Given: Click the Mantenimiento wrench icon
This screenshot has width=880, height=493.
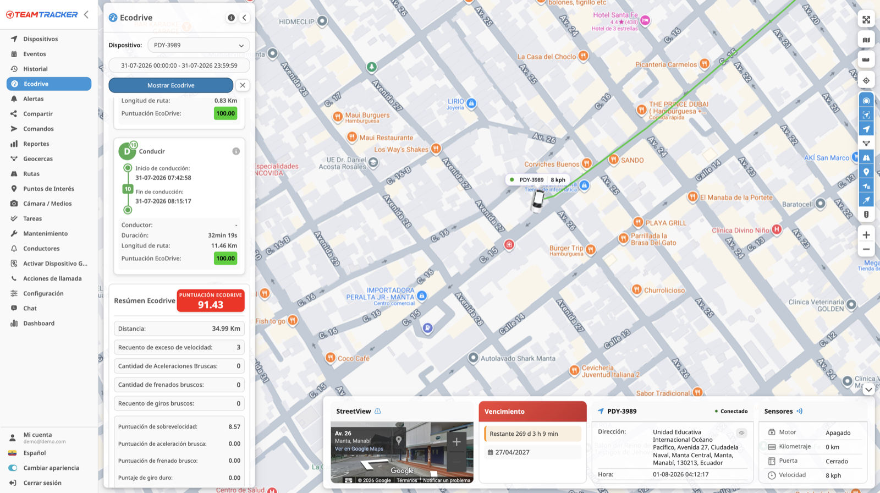Looking at the screenshot, I should [14, 233].
